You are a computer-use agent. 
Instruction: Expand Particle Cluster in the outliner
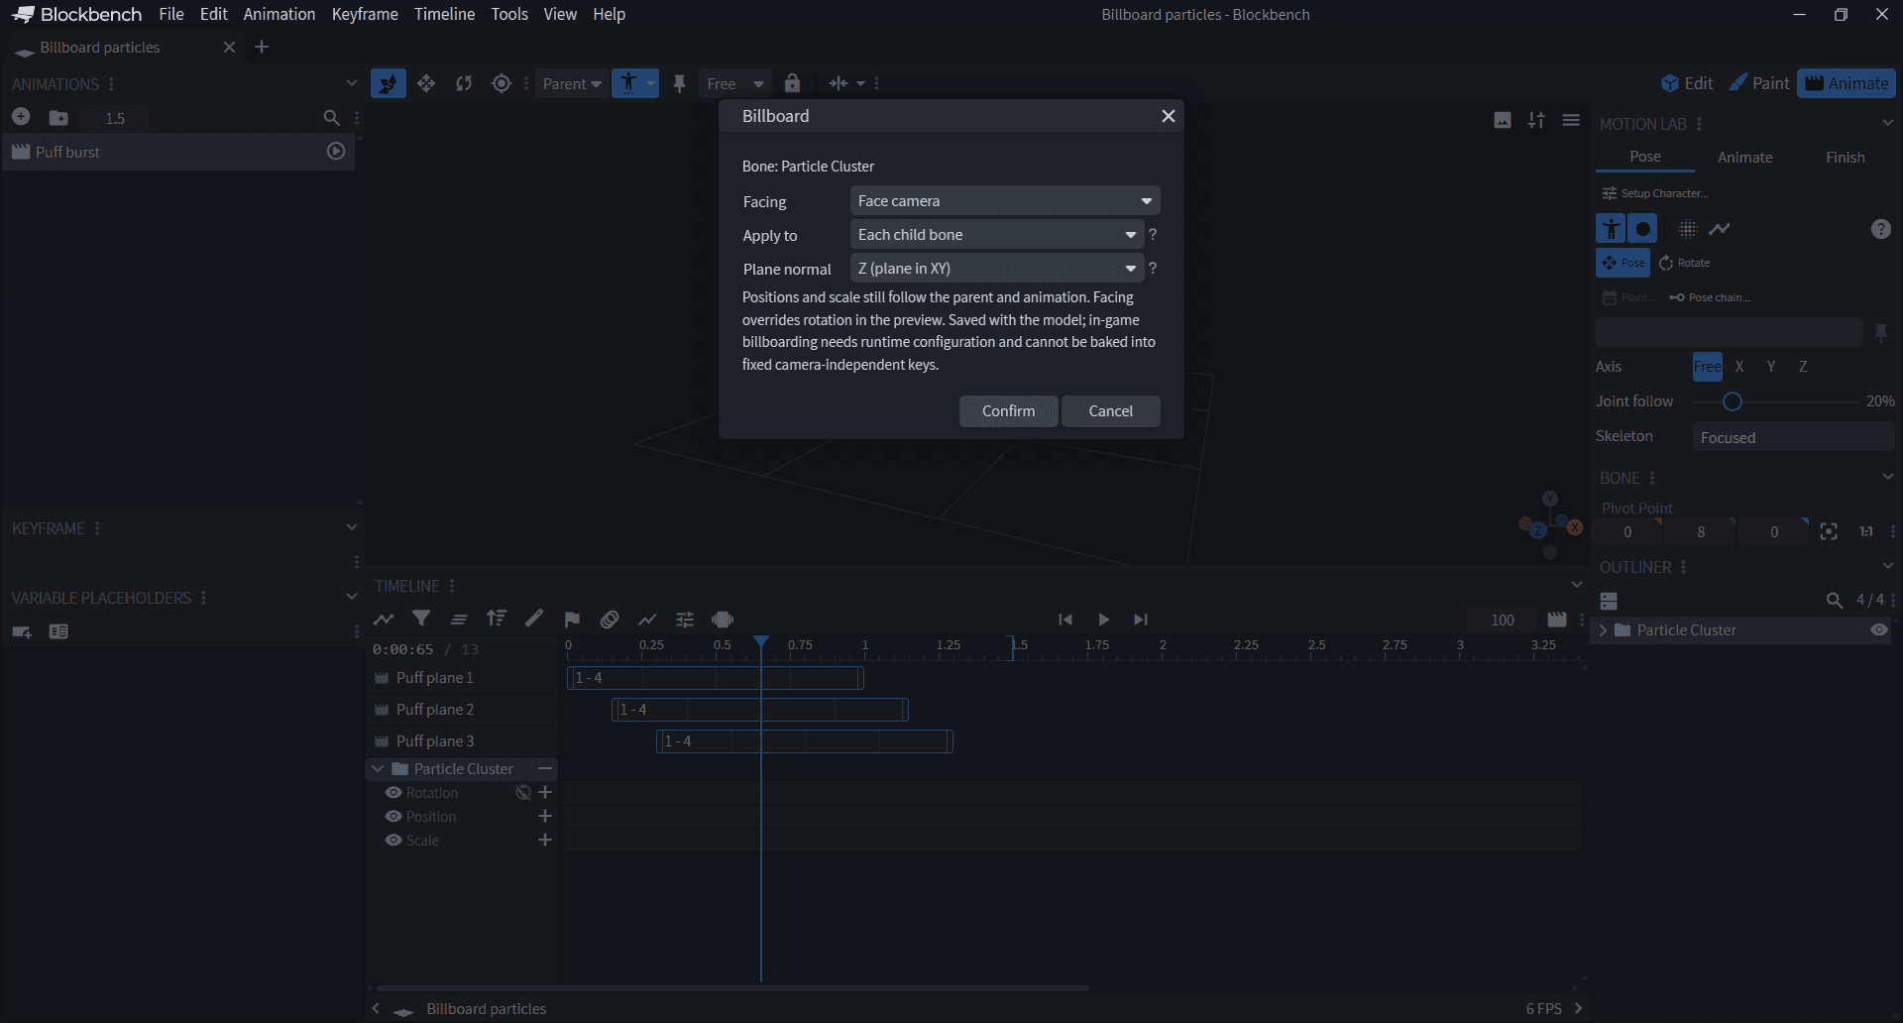pyautogui.click(x=1603, y=630)
